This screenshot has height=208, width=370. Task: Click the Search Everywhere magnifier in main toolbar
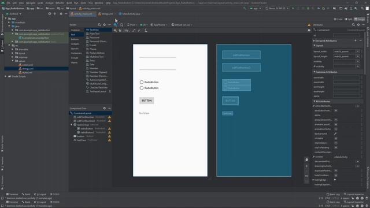pos(362,8)
